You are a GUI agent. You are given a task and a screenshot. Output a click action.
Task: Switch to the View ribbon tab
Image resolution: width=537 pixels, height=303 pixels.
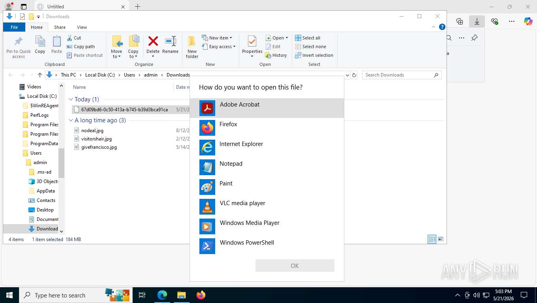[82, 27]
